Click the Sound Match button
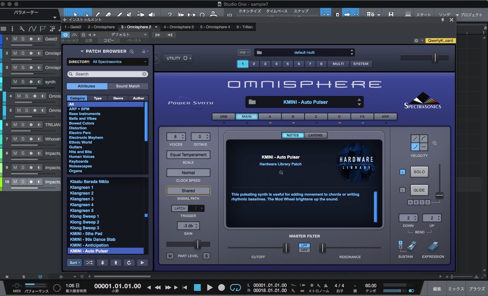Screen dimensions: 488x296 point(128,86)
